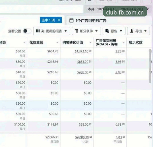This screenshot has height=147, width=153.
Task: Click the ad tab window icon
Action: coord(71,20)
